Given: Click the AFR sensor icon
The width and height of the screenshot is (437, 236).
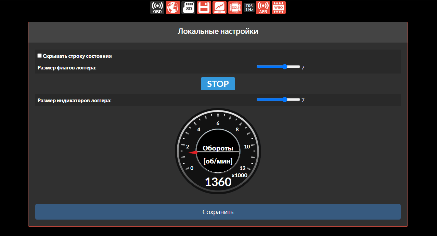Looking at the screenshot, I should coord(263,8).
